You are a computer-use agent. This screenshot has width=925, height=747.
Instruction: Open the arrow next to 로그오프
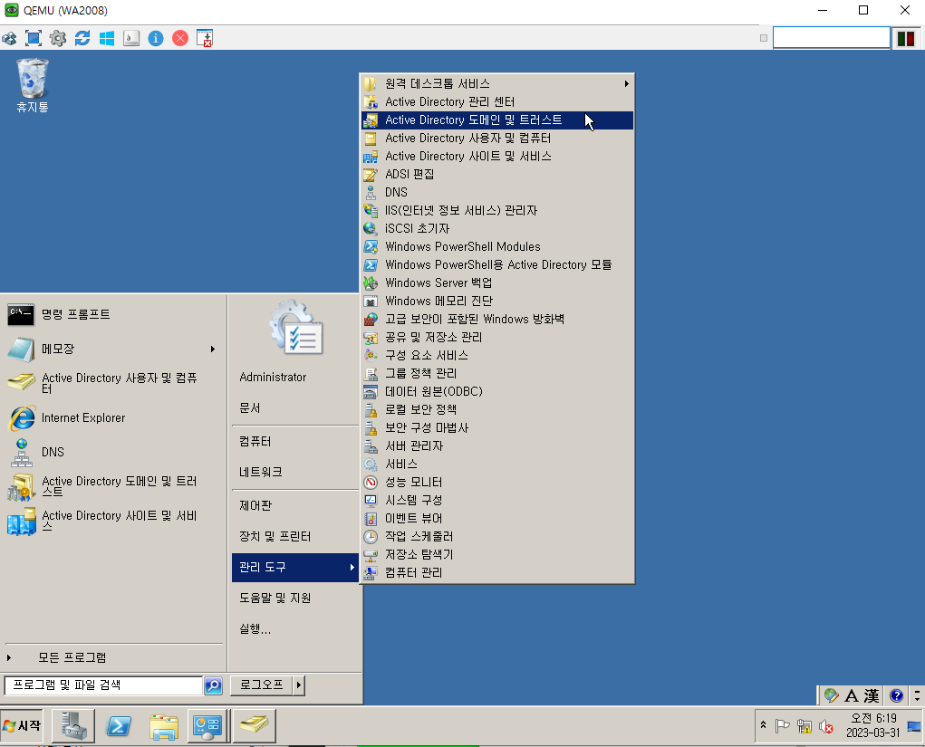[299, 685]
